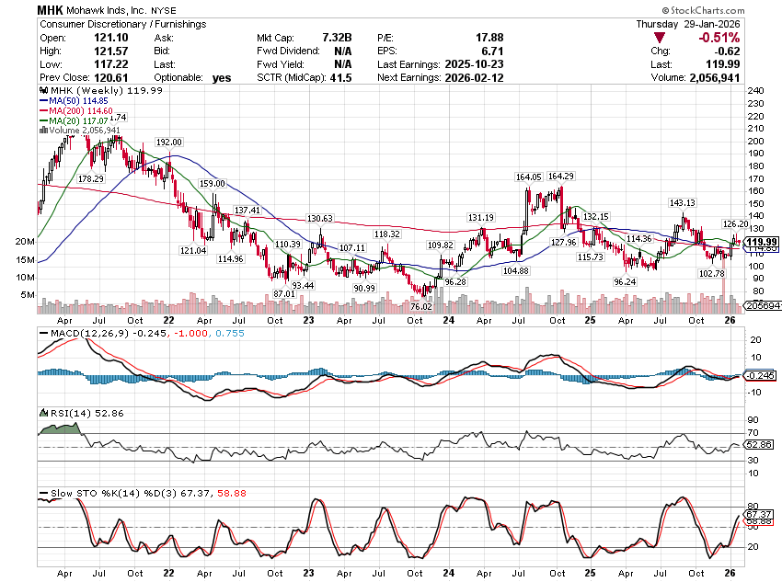Click the 164.29 price peak annotation
Viewport: 782px width, 582px height.
[x=560, y=176]
